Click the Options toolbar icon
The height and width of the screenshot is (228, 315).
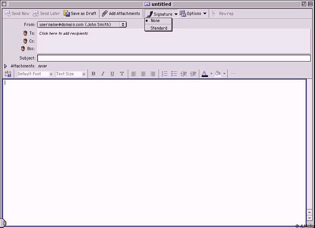183,13
